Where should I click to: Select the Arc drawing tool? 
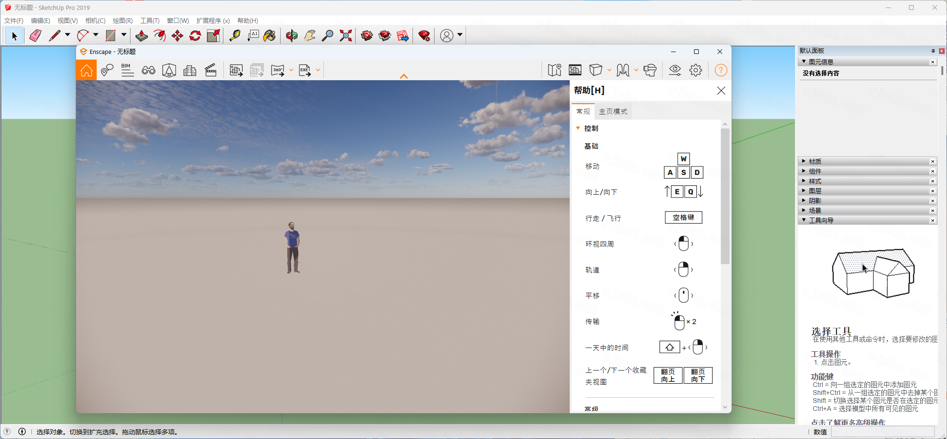(x=83, y=36)
